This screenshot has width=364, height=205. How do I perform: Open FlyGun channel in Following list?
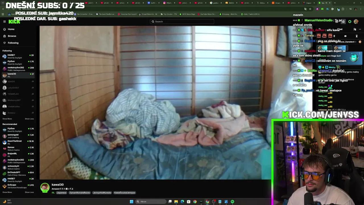[18, 63]
